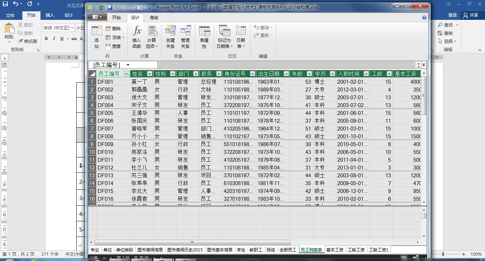The height and width of the screenshot is (261, 485).
Task: Select cell DF008 in 员工编号 column
Action: click(x=113, y=136)
